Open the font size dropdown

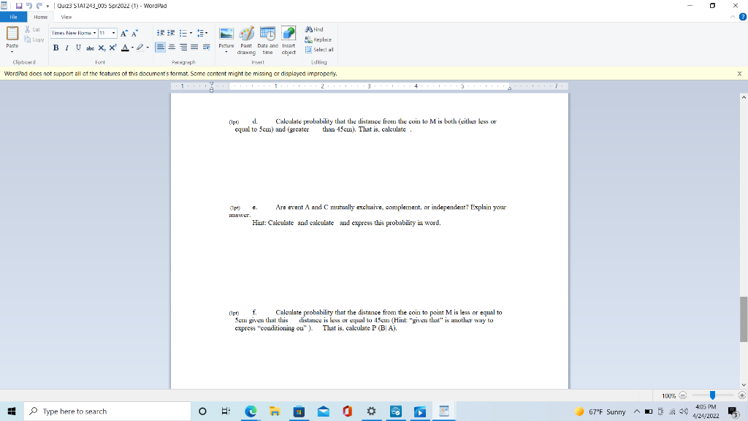click(112, 32)
